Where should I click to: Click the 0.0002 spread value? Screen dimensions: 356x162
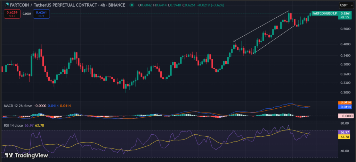[27, 14]
